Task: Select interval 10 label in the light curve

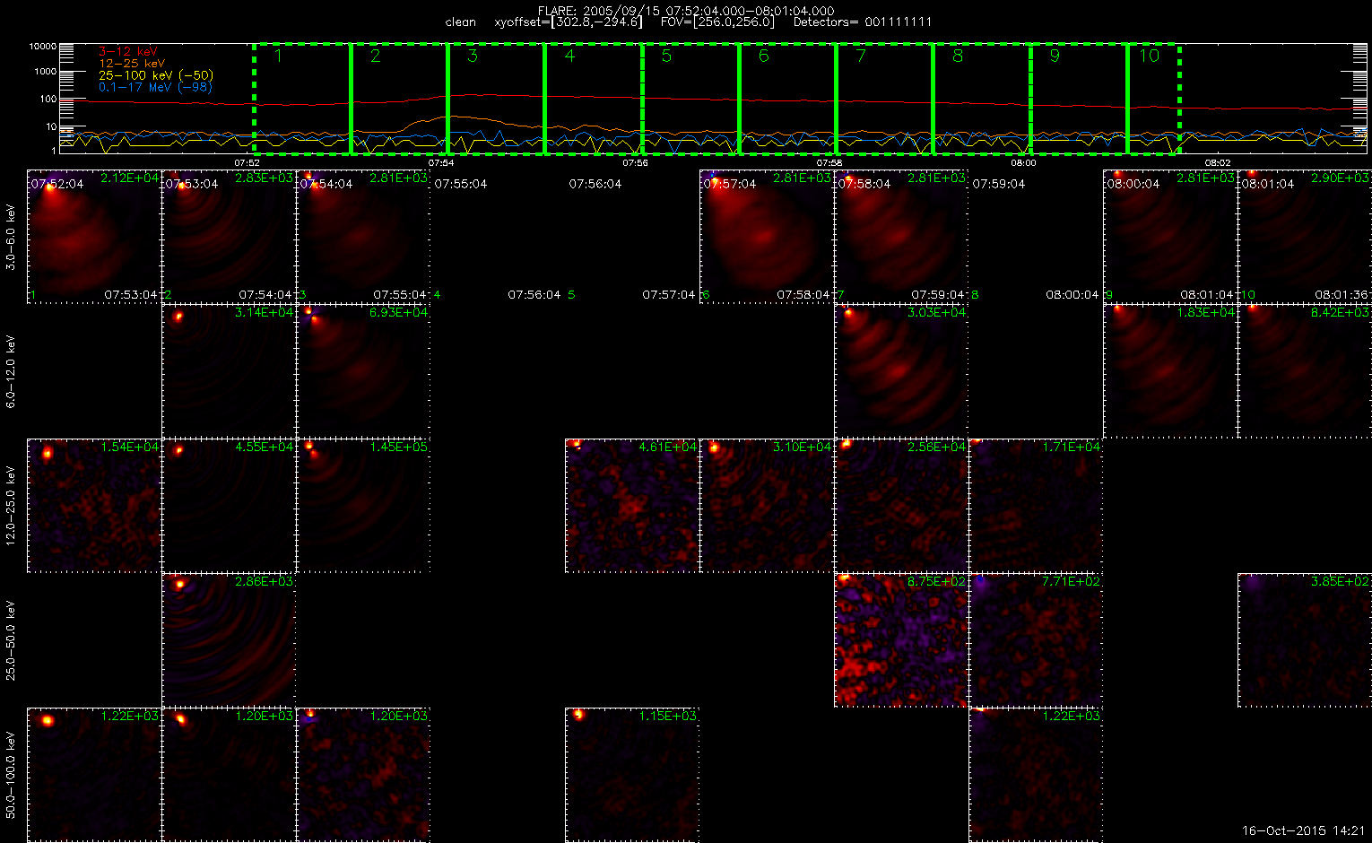Action: 1150,56
